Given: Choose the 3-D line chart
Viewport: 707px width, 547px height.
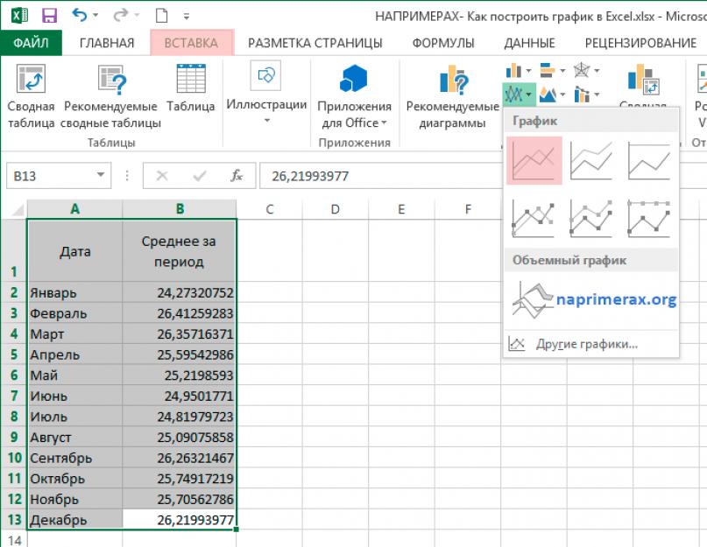Looking at the screenshot, I should [534, 300].
